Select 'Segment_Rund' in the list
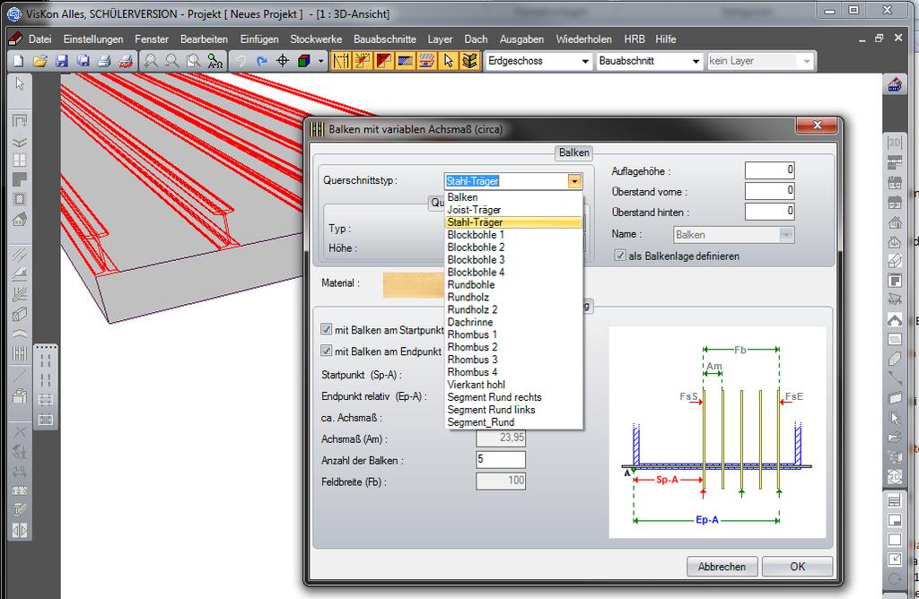 click(513, 422)
